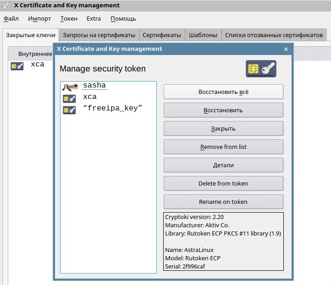Click the smartcard key icon beside "freeipa_key"
The image size is (331, 285).
[69, 110]
